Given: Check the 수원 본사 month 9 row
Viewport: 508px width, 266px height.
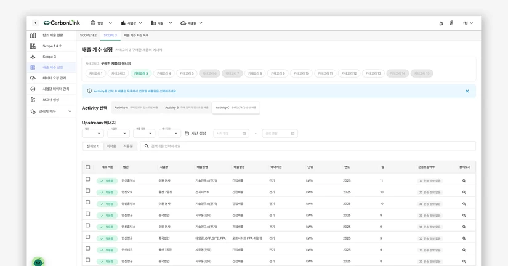Looking at the screenshot, I should click(x=88, y=225).
